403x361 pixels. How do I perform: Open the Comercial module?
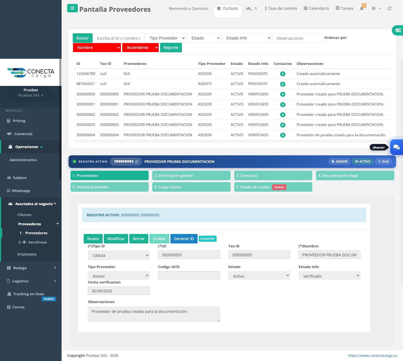(x=20, y=134)
